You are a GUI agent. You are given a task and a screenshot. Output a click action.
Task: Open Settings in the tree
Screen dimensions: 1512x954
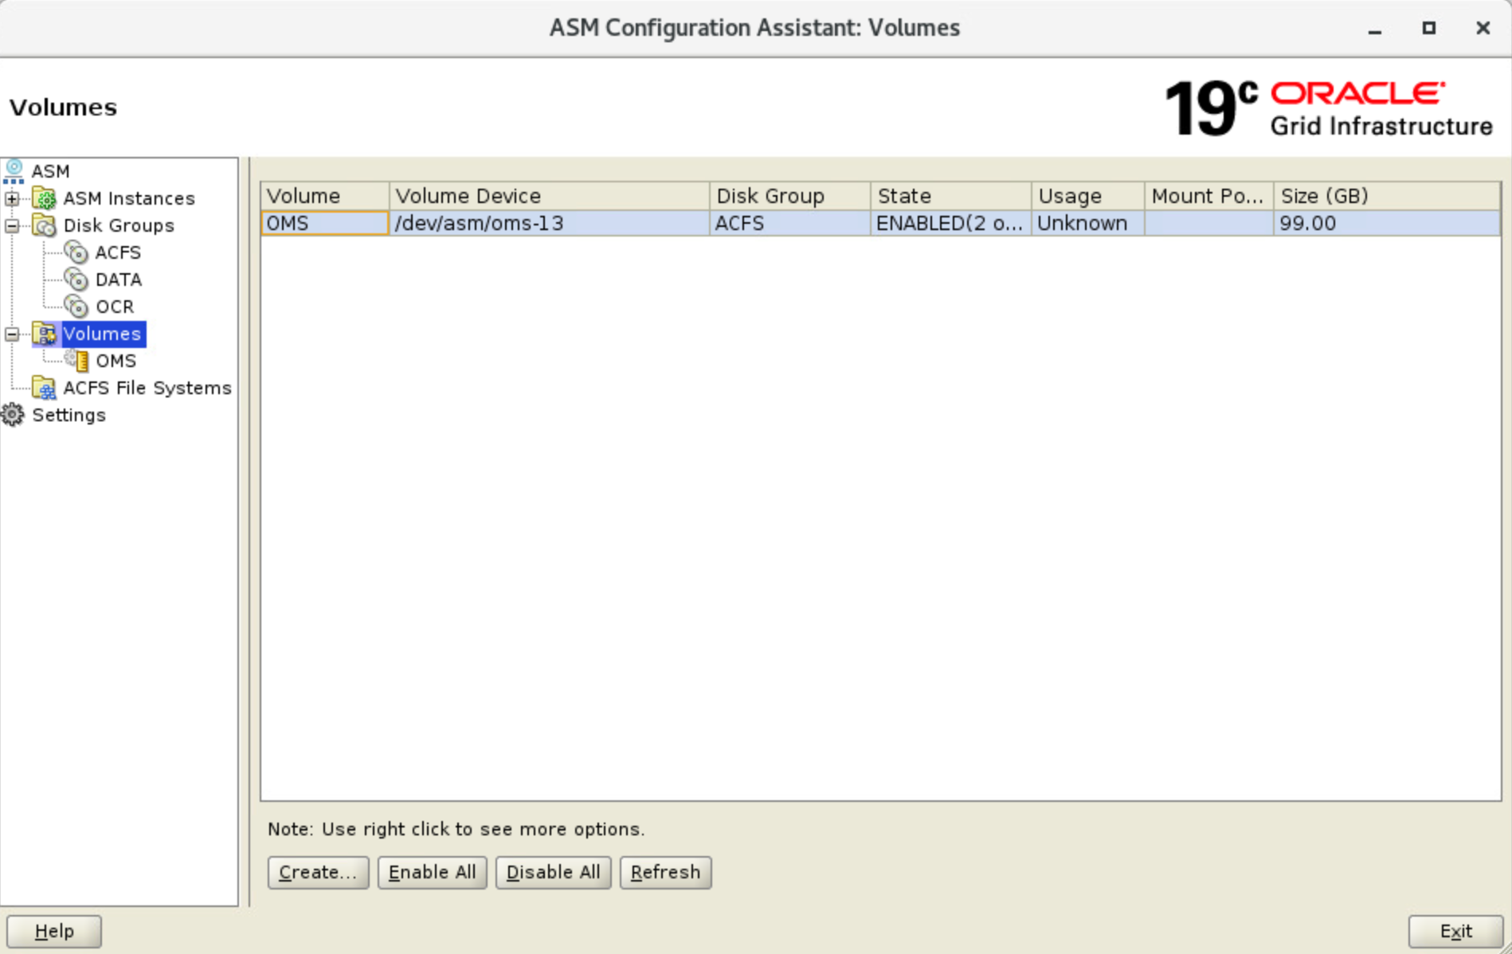[69, 415]
